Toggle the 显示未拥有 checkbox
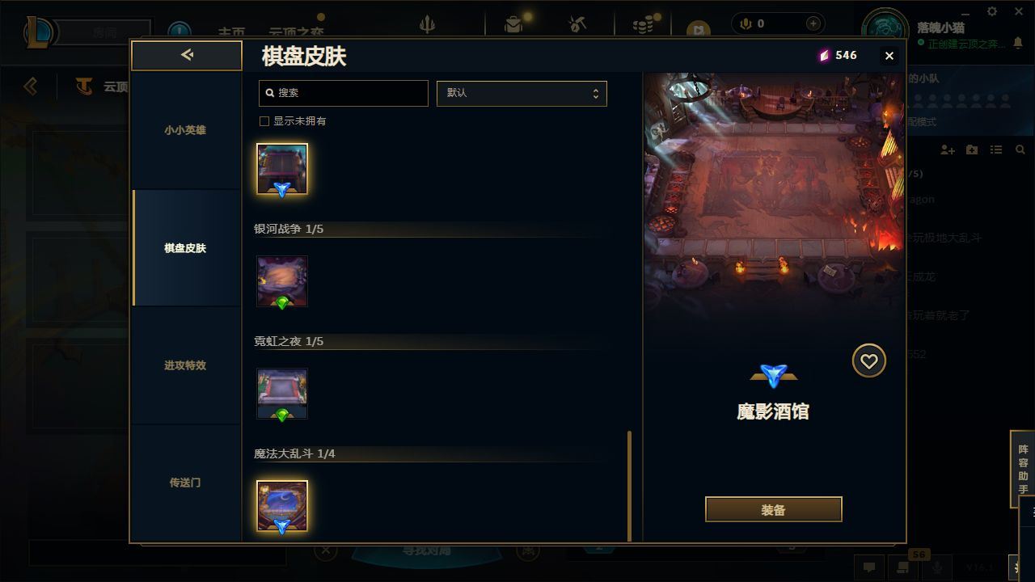 point(264,121)
